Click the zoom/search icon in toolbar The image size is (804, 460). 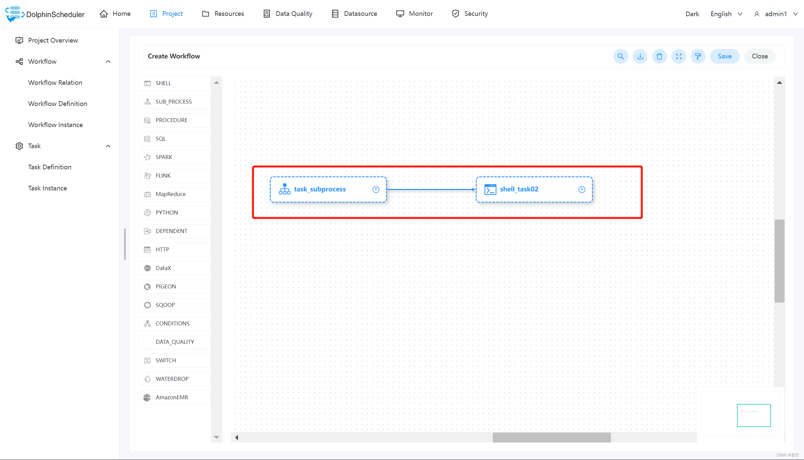pyautogui.click(x=620, y=56)
